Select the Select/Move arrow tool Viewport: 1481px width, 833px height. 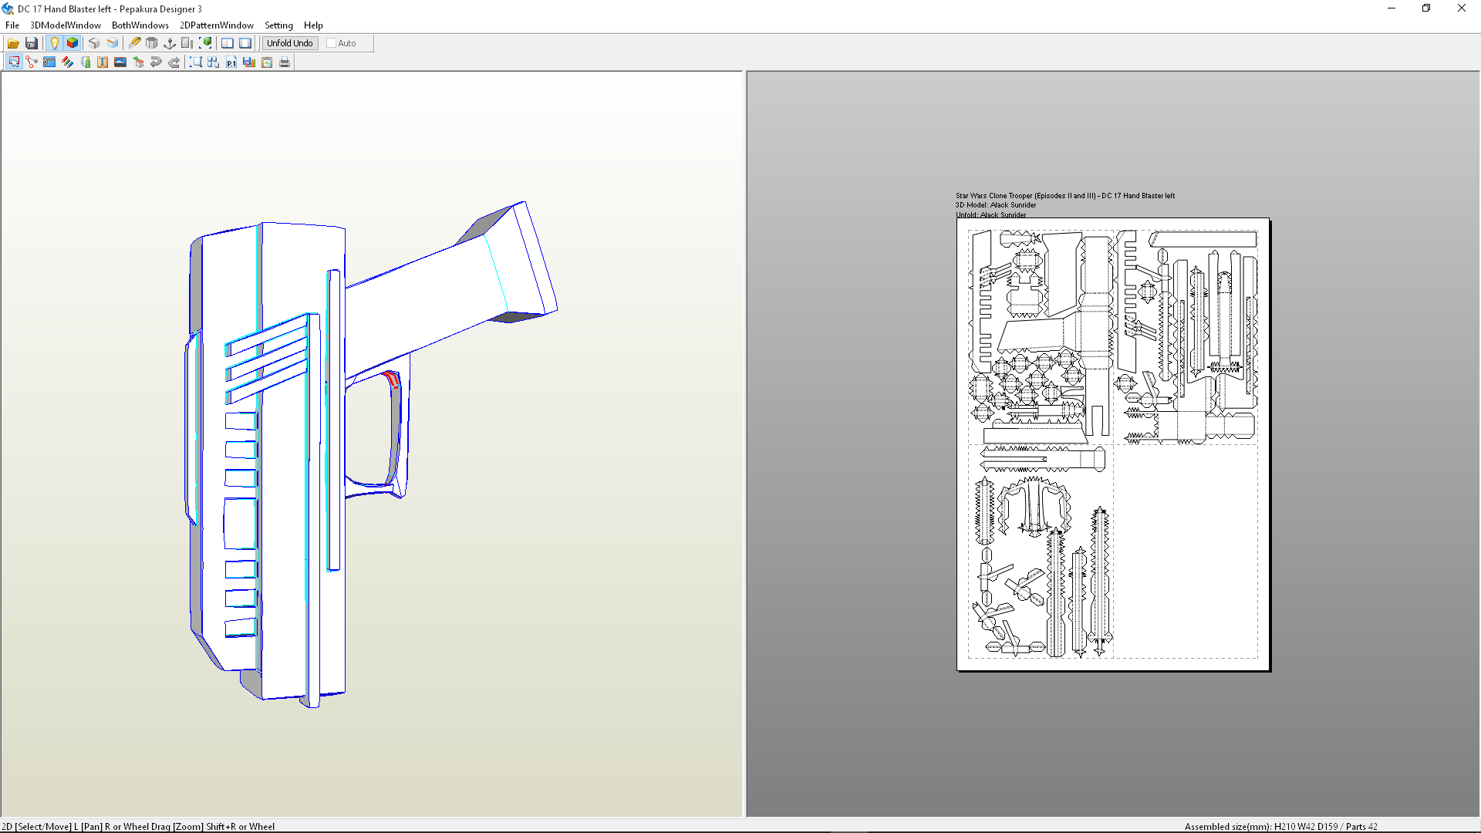pyautogui.click(x=14, y=62)
